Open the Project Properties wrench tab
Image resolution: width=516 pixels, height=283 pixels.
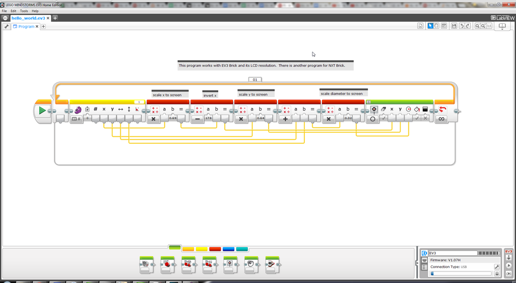point(7,27)
